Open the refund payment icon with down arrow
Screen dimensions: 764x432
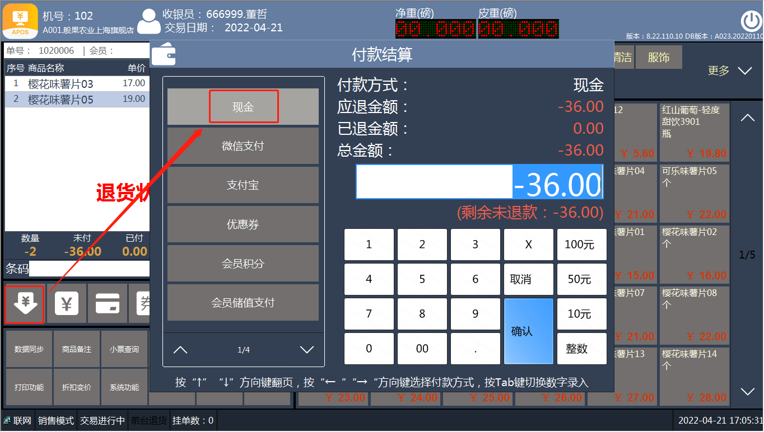[25, 304]
